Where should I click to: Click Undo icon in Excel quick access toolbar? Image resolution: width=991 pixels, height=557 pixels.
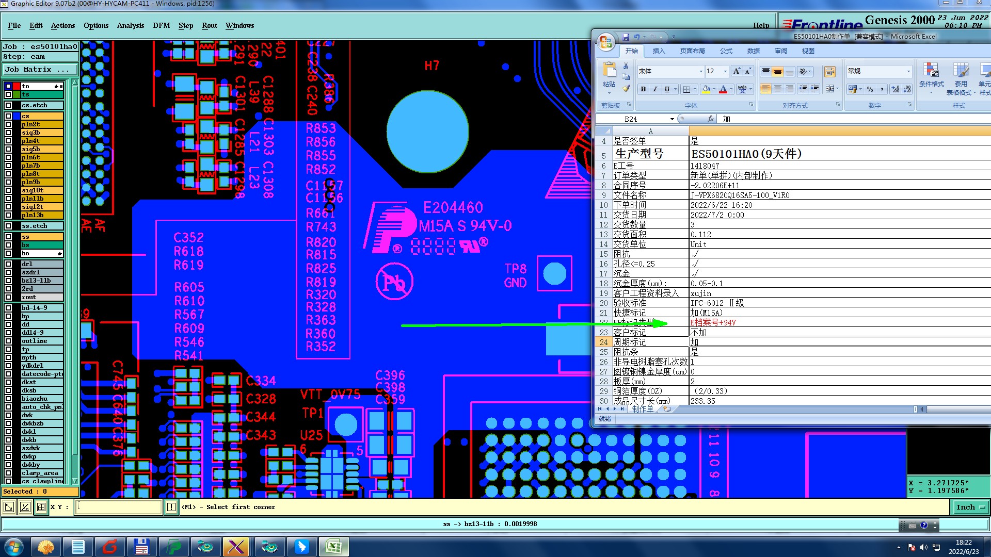[x=636, y=37]
